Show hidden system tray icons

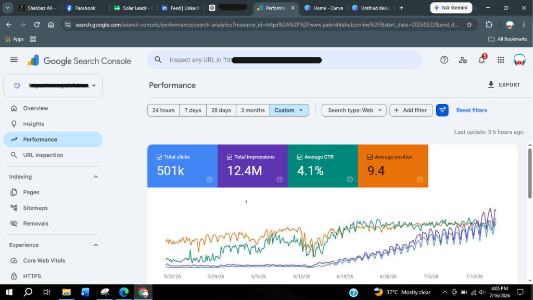pyautogui.click(x=445, y=292)
